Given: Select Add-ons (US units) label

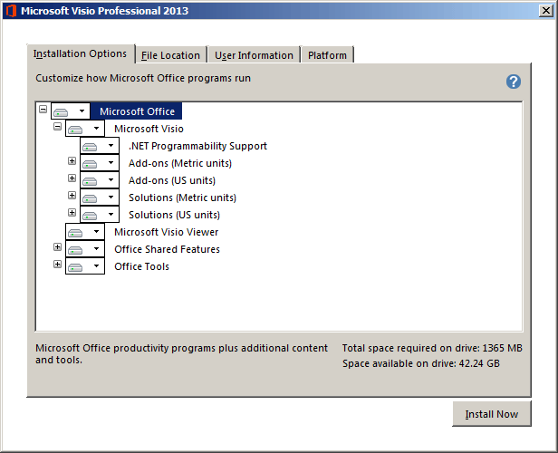Looking at the screenshot, I should 172,180.
